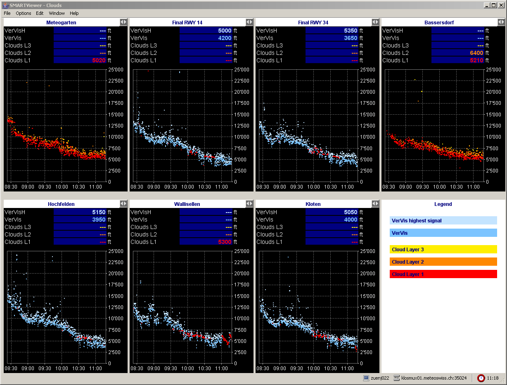This screenshot has height=385, width=507.
Task: Click the arrow icon on Final RWY 14 panel
Action: point(249,22)
